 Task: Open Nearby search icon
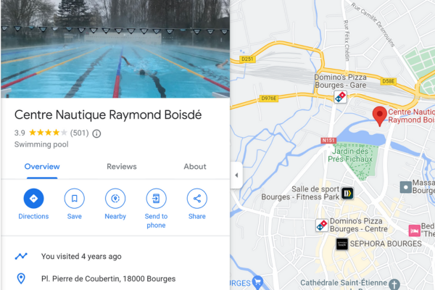point(115,199)
